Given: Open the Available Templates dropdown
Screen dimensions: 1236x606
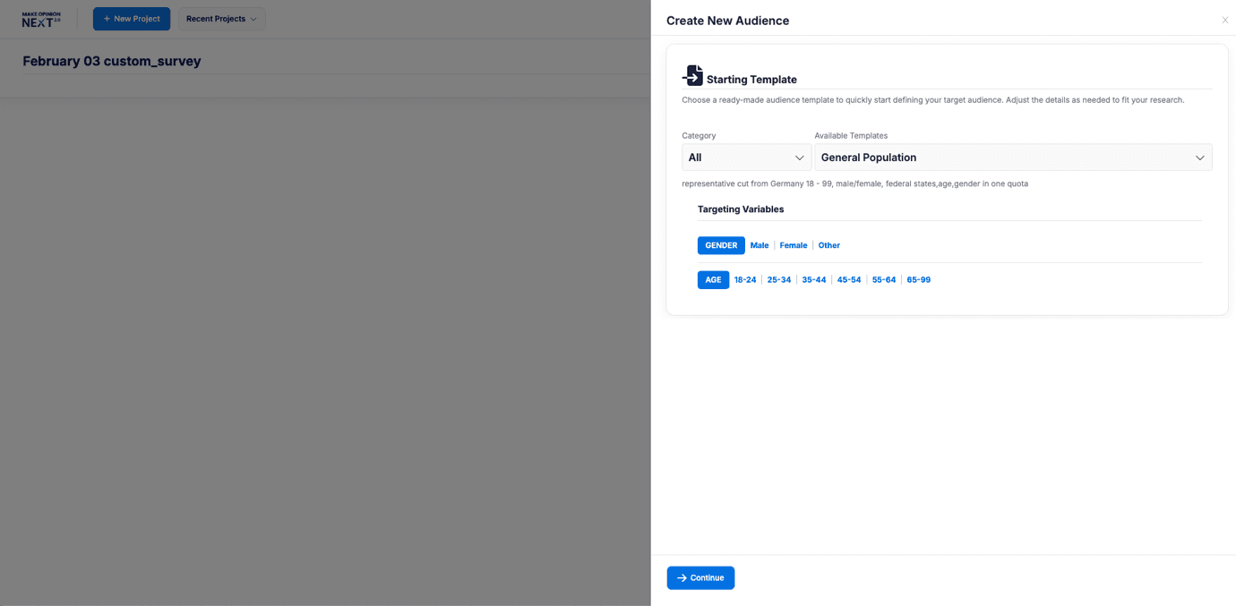Looking at the screenshot, I should [x=1012, y=157].
